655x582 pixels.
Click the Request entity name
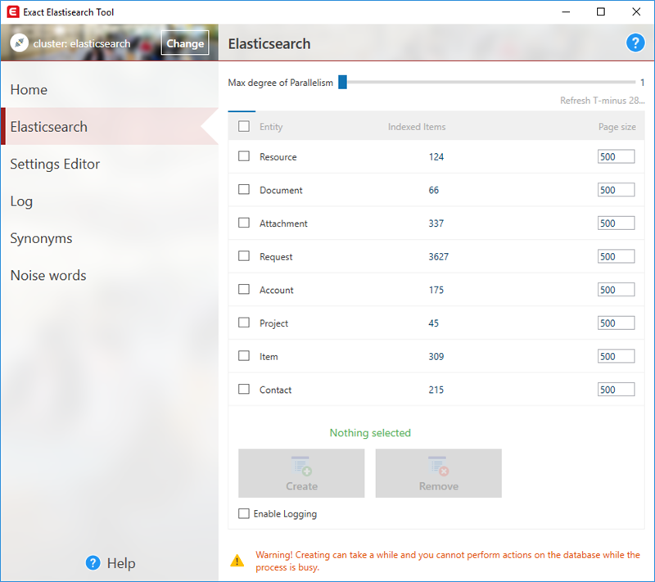click(276, 257)
